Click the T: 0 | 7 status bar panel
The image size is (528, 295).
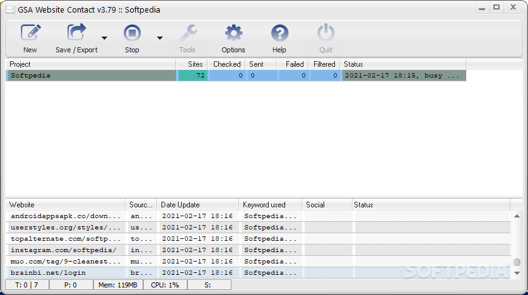click(x=27, y=285)
